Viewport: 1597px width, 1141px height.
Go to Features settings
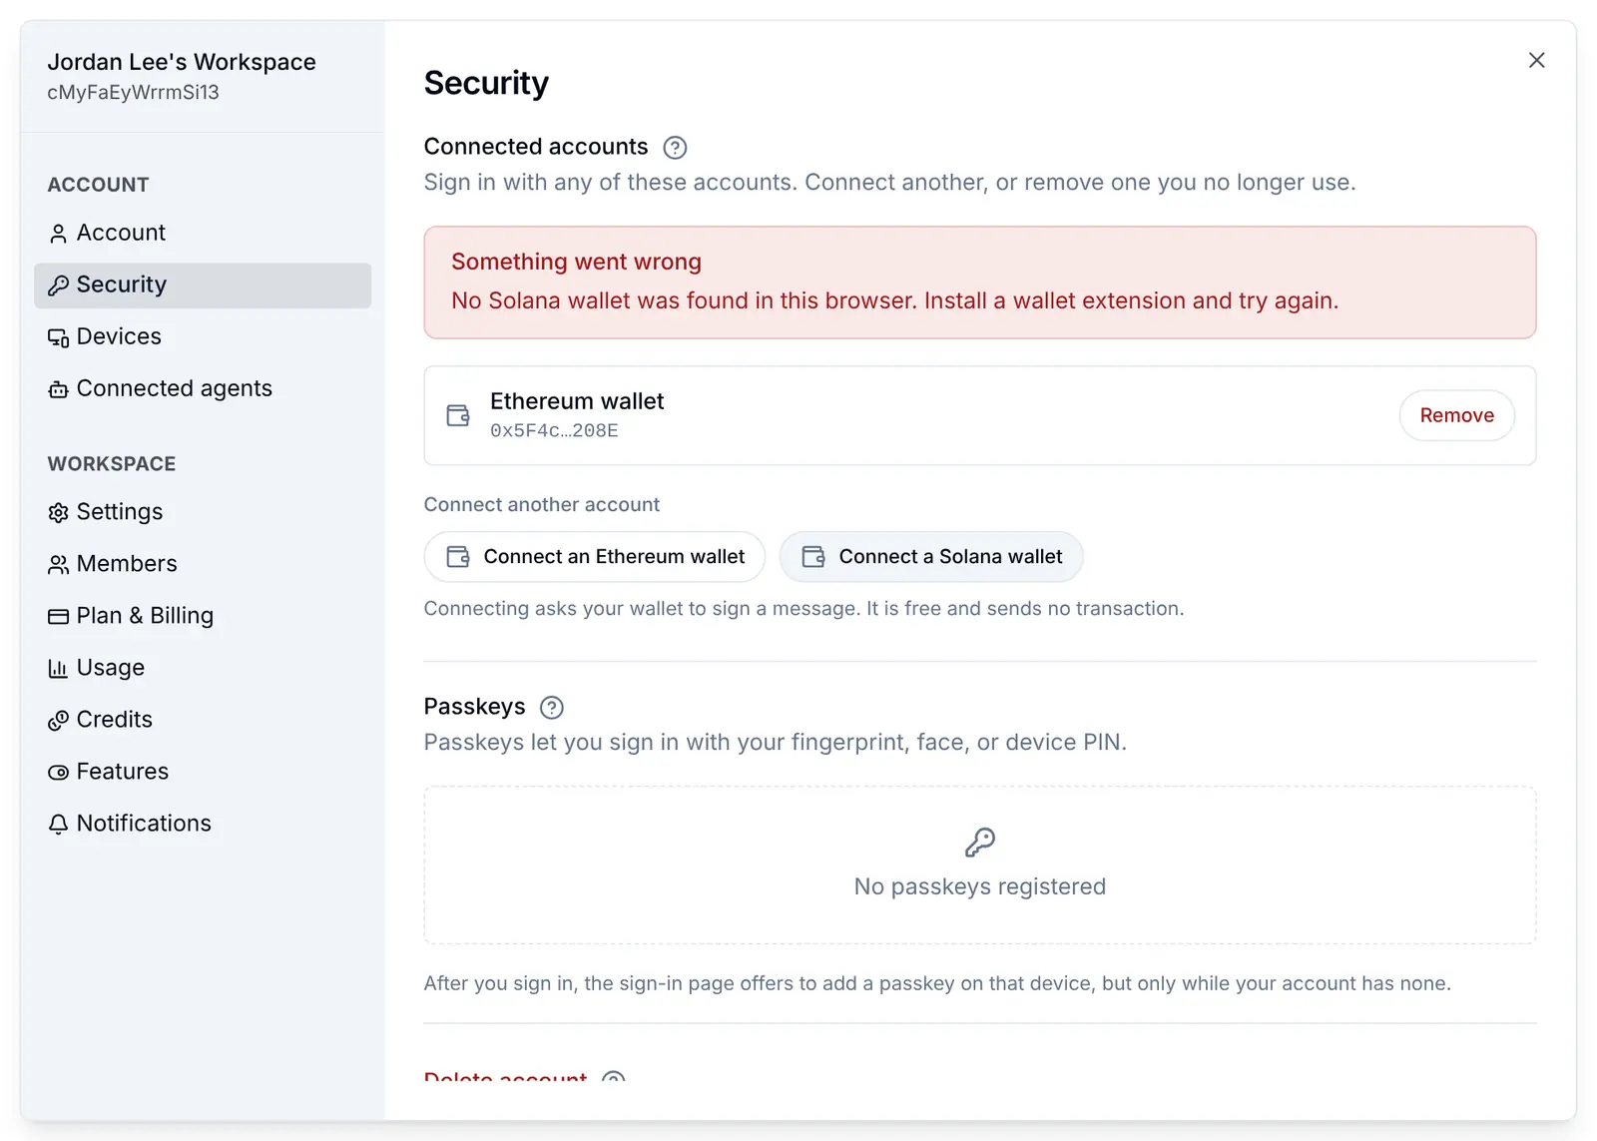pyautogui.click(x=203, y=772)
